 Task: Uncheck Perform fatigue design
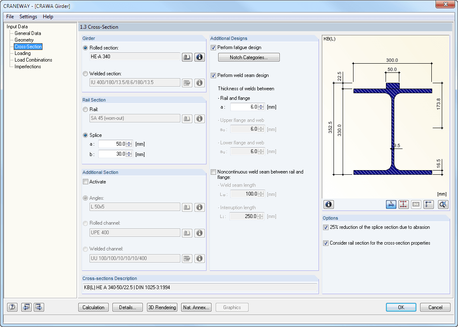coord(213,47)
